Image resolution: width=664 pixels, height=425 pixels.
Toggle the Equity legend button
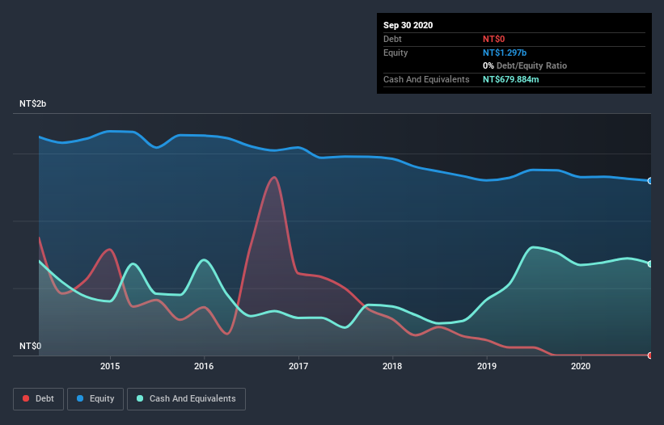(x=95, y=399)
